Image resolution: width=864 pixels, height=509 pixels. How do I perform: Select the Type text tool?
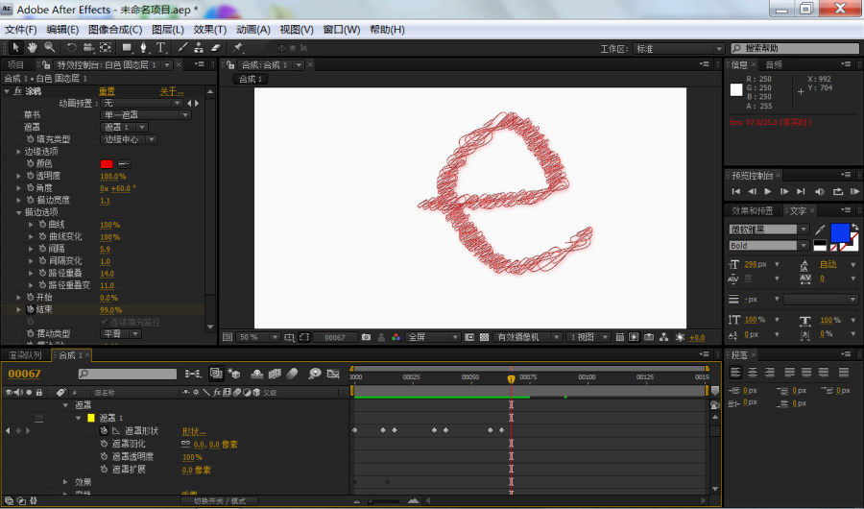tap(160, 47)
